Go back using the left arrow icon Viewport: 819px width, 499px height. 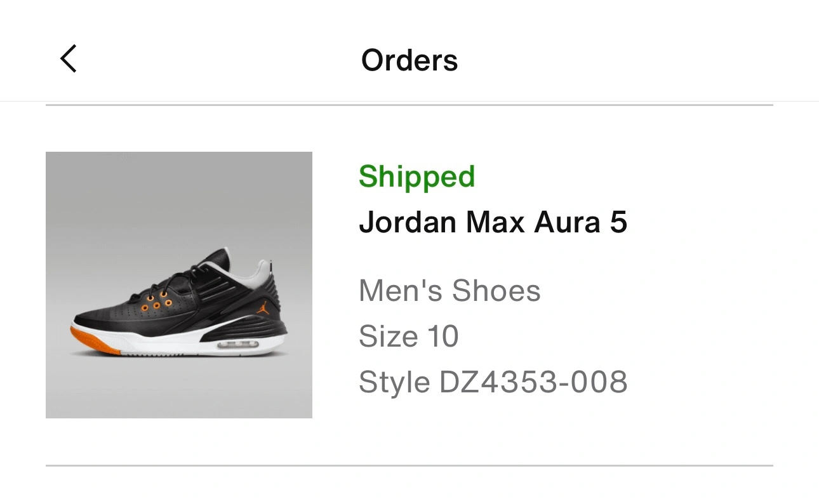[x=69, y=59]
